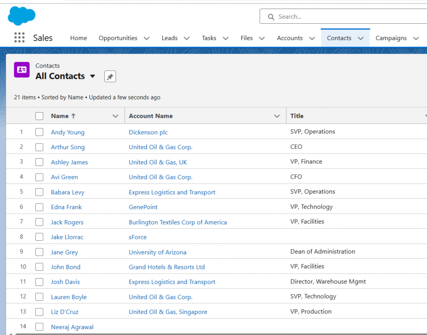This screenshot has height=335, width=427.
Task: Tick the Liz D'Cruz checkbox
Action: pyautogui.click(x=39, y=312)
